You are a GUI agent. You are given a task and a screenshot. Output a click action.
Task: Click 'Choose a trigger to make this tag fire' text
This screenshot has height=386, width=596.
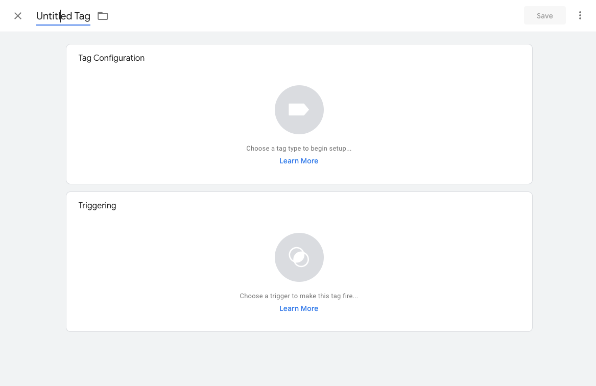point(299,296)
